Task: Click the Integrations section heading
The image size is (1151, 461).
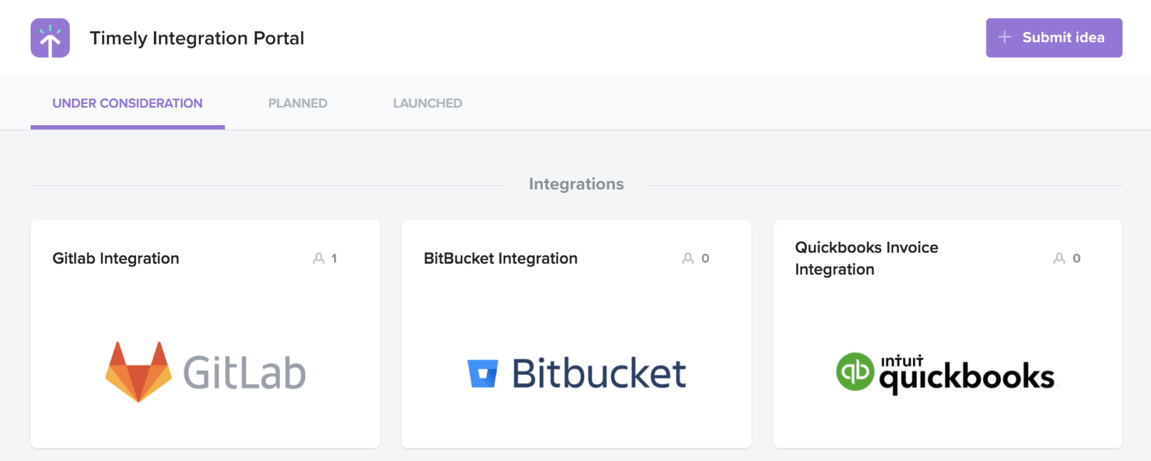Action: [x=576, y=184]
